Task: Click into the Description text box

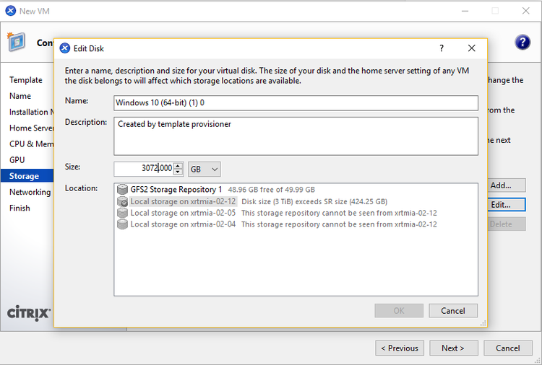Action: 296,136
